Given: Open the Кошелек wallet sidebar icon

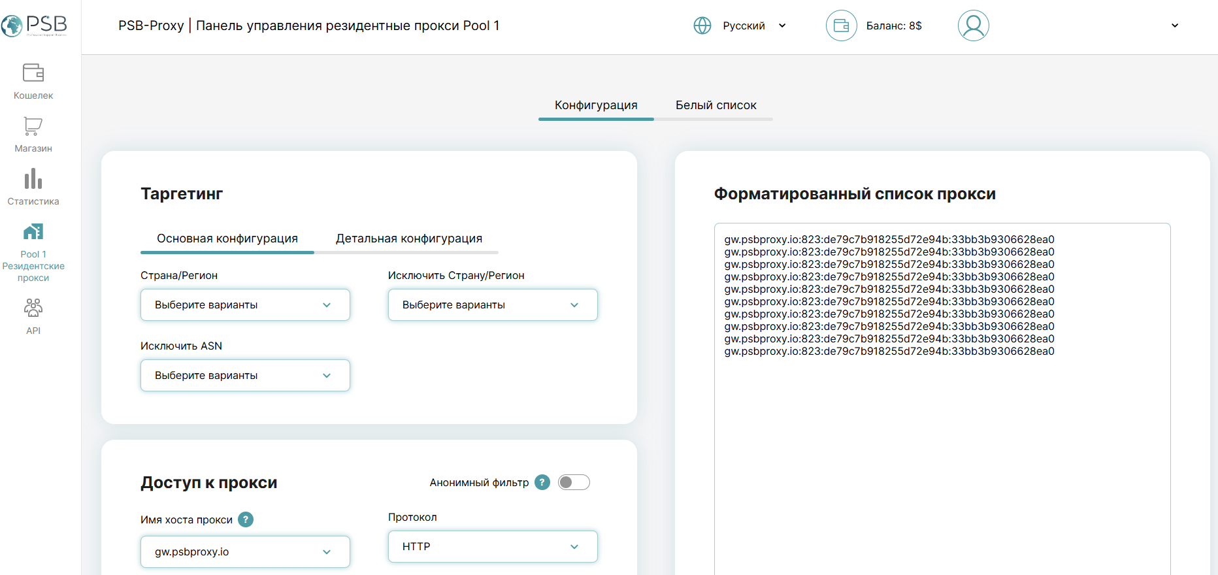Looking at the screenshot, I should (x=33, y=72).
